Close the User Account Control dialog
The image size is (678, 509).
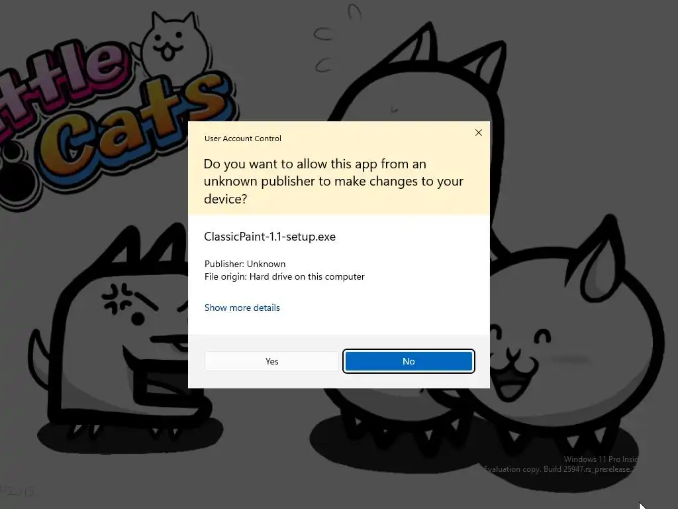pyautogui.click(x=478, y=133)
